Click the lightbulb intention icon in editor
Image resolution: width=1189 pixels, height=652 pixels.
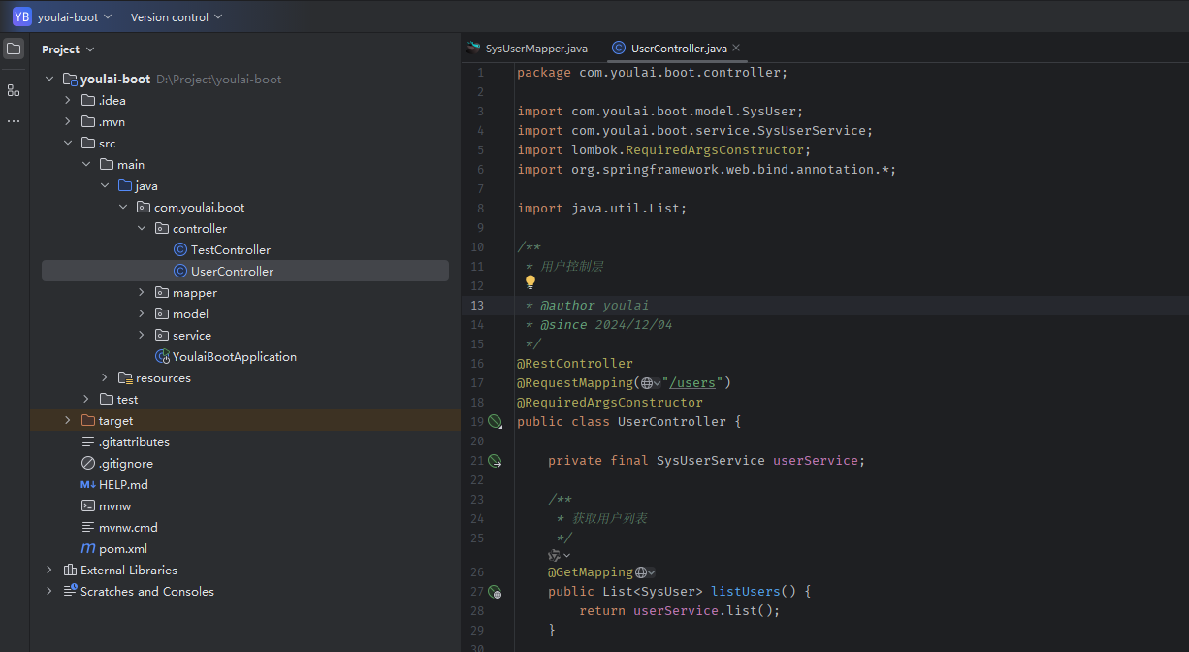click(530, 282)
